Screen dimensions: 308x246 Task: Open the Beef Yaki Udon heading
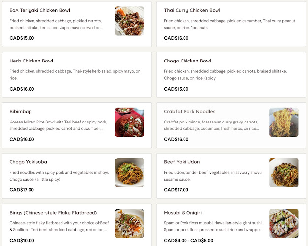(x=182, y=162)
